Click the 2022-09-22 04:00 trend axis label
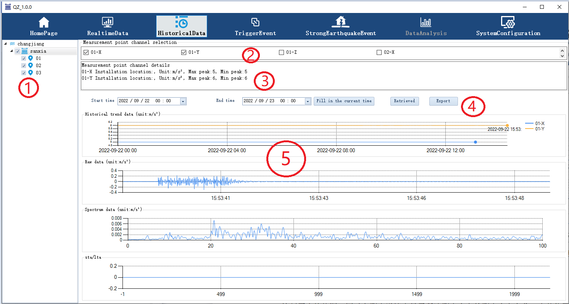Screen dimensions: 569x304 click(227, 150)
